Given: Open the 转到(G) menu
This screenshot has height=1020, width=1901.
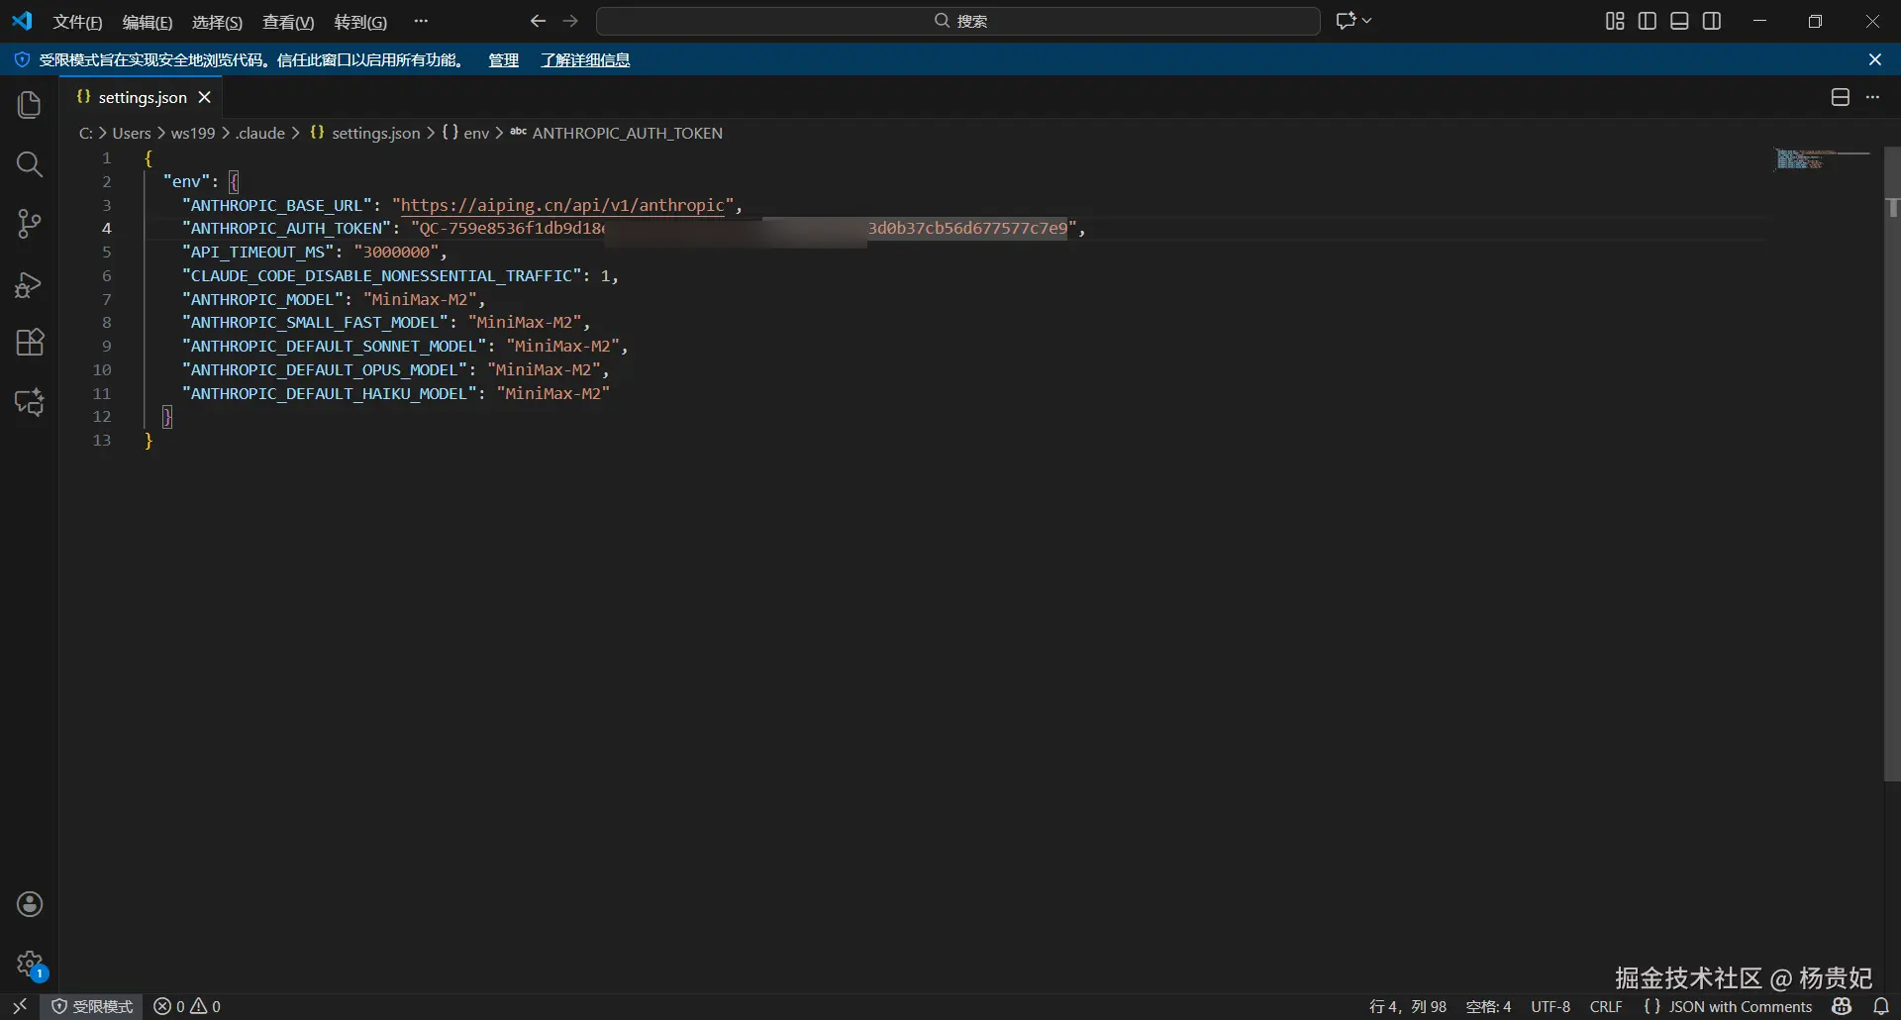Looking at the screenshot, I should (x=360, y=22).
